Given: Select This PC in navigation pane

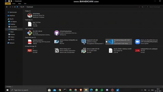Looking at the screenshot, I should (x=10, y=19).
